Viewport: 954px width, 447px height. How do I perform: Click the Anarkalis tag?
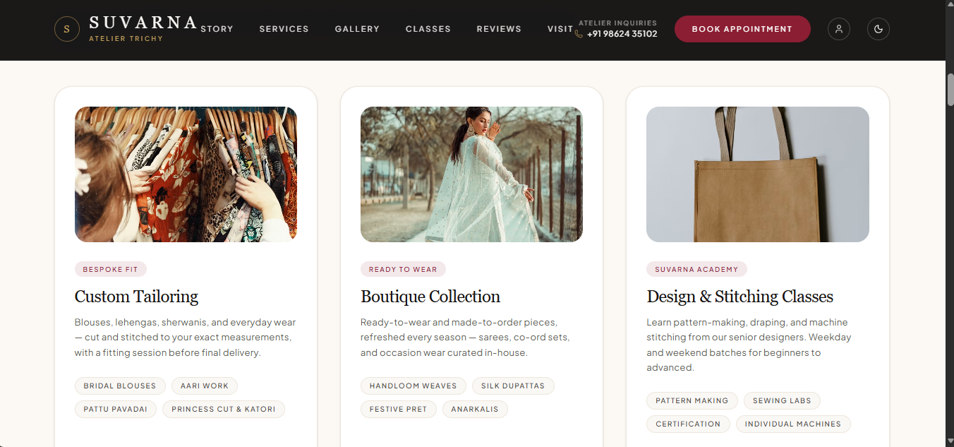pyautogui.click(x=475, y=409)
